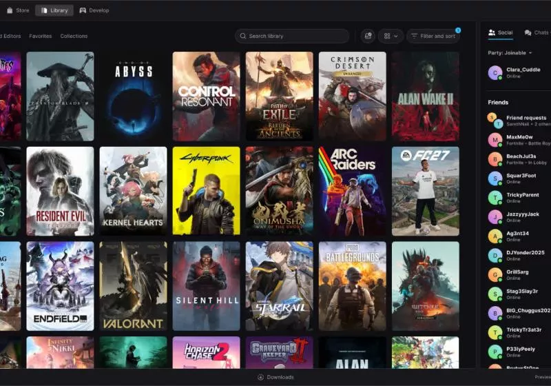Select friend name GrillSarg

(x=517, y=272)
